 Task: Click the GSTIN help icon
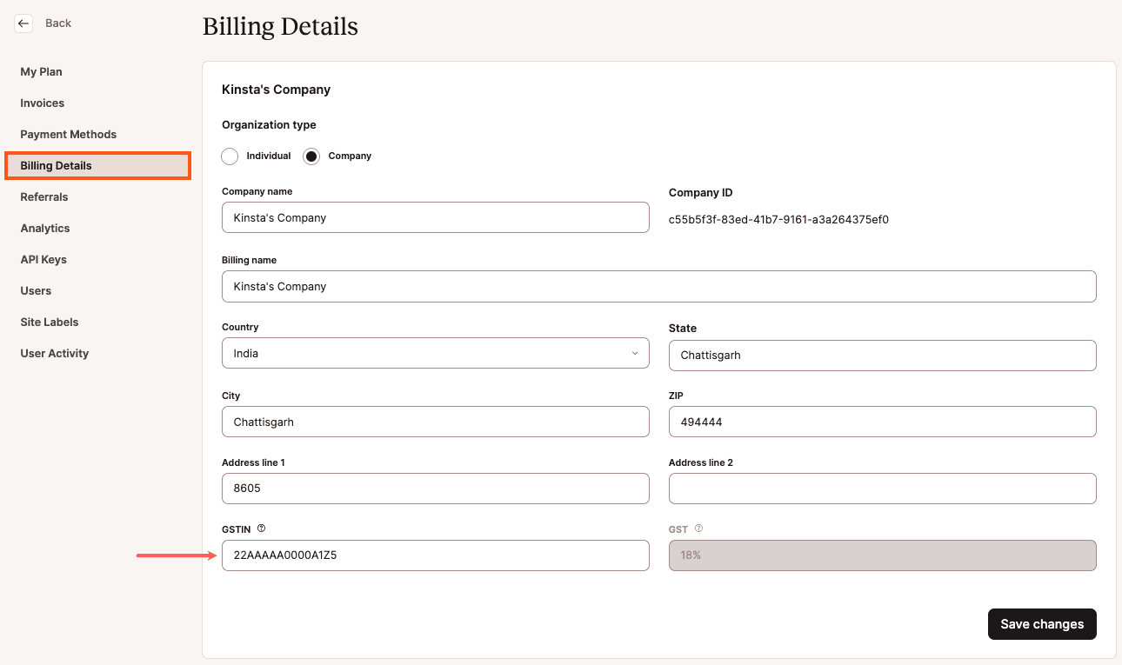coord(261,529)
